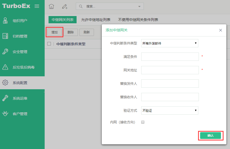
Task: Open 安全管理 in the sidebar
Action: (22, 52)
